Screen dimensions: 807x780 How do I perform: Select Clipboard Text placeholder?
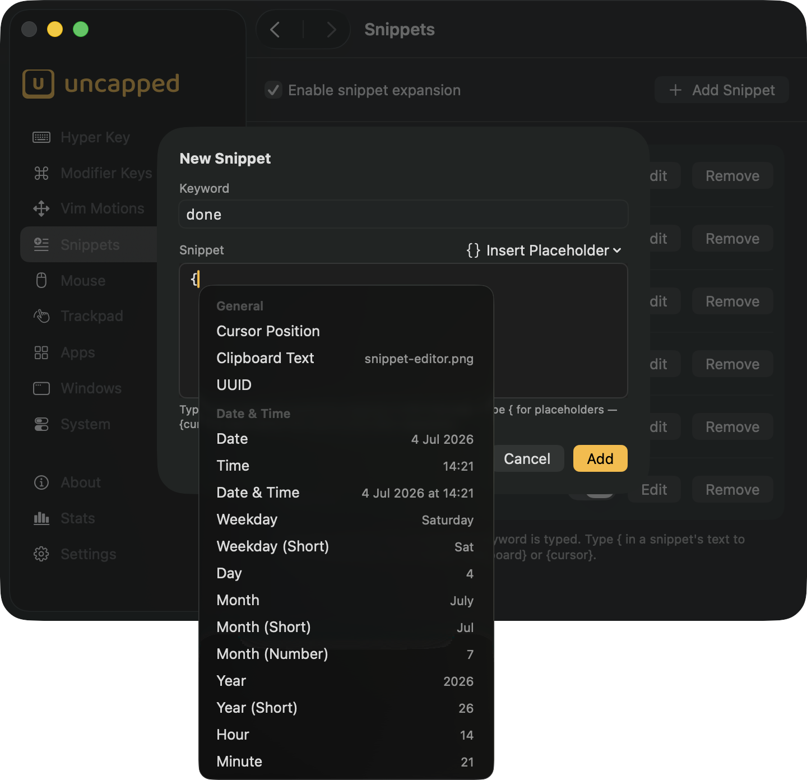pyautogui.click(x=346, y=358)
